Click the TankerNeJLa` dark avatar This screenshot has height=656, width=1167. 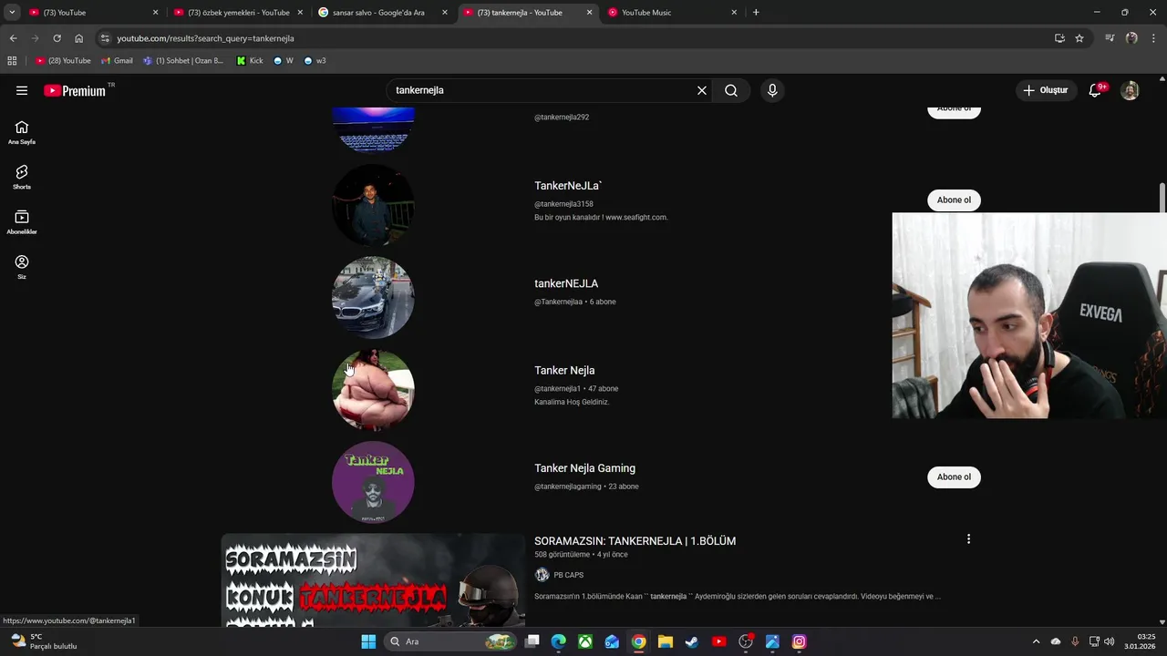point(373,204)
